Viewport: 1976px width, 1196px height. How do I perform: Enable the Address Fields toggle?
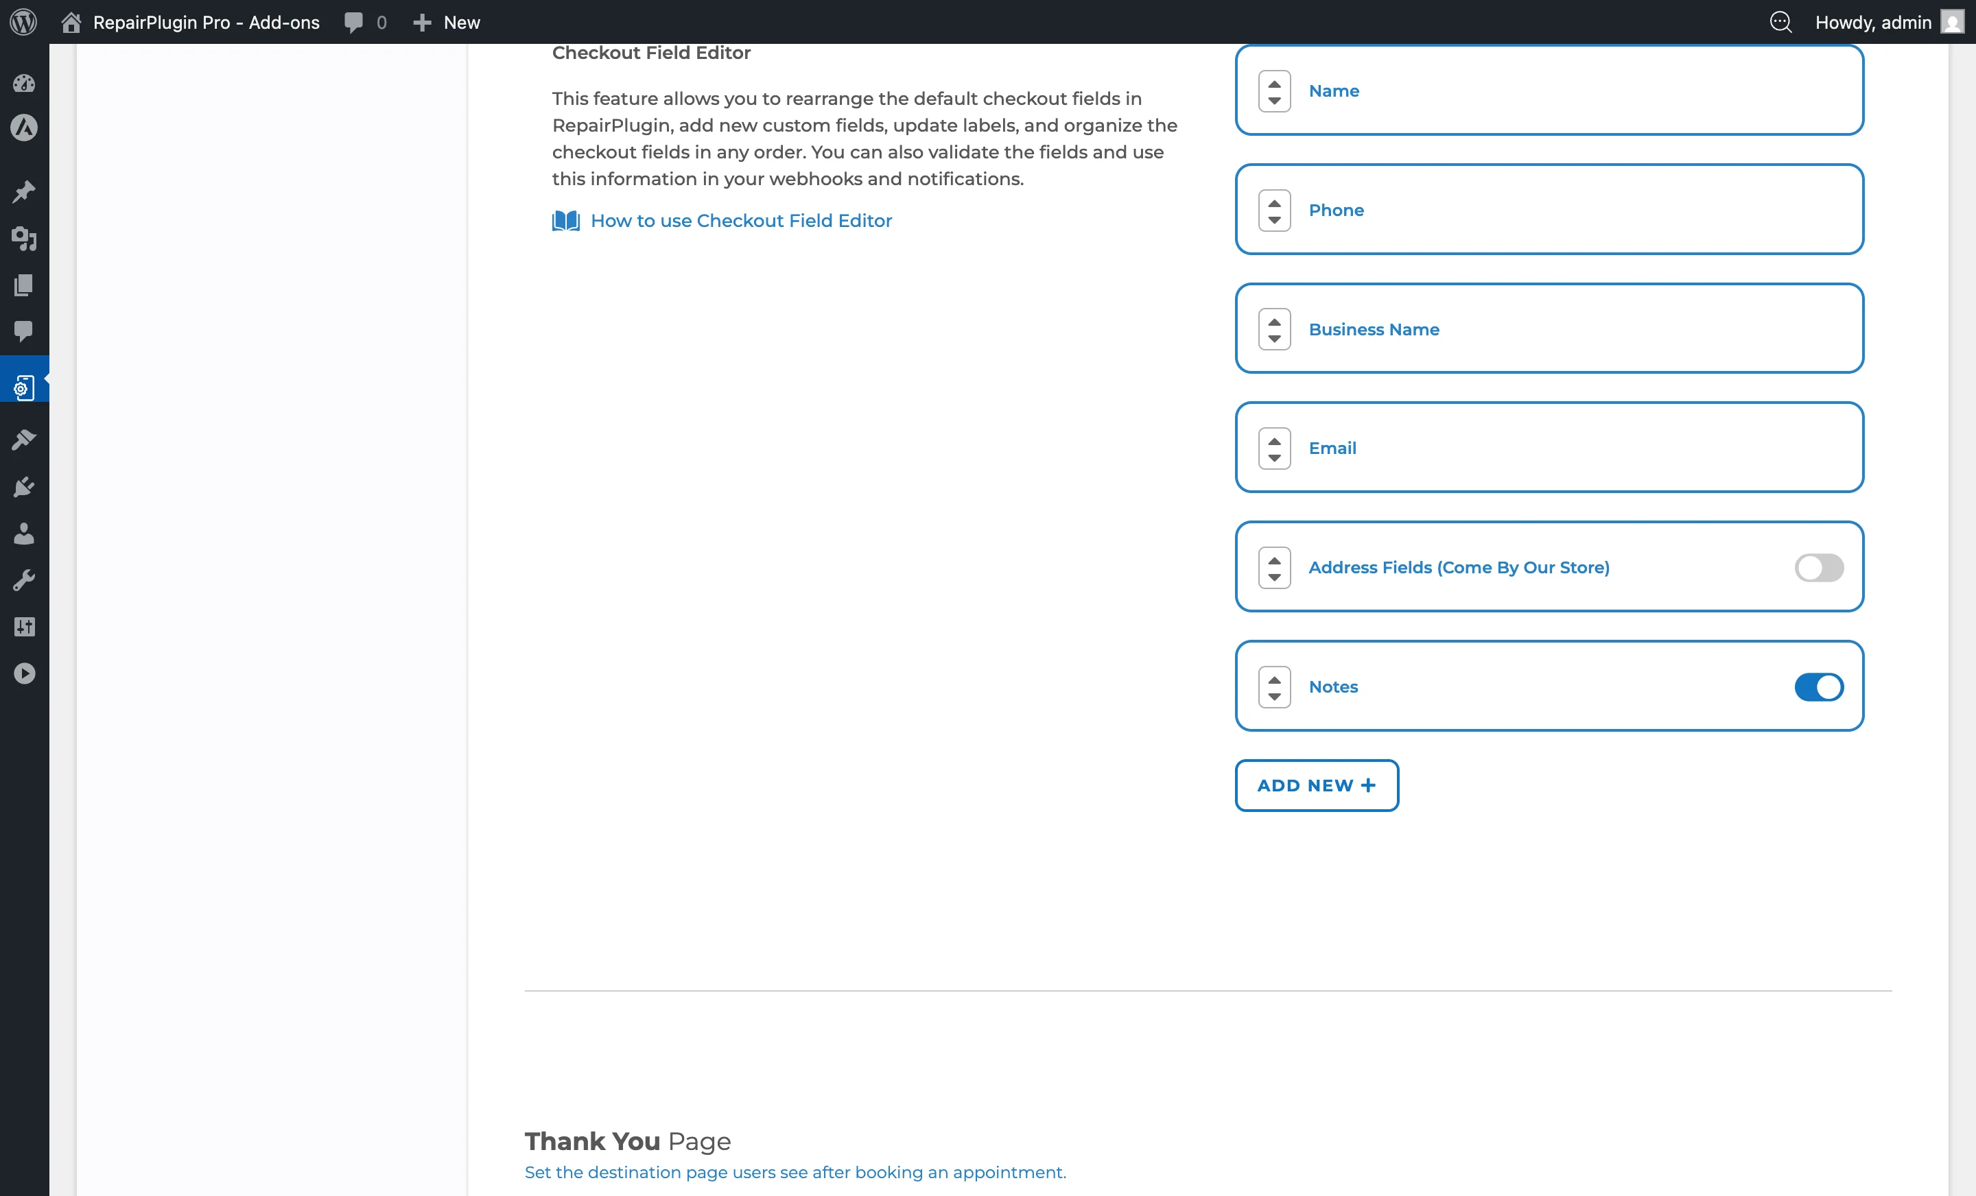[1819, 568]
